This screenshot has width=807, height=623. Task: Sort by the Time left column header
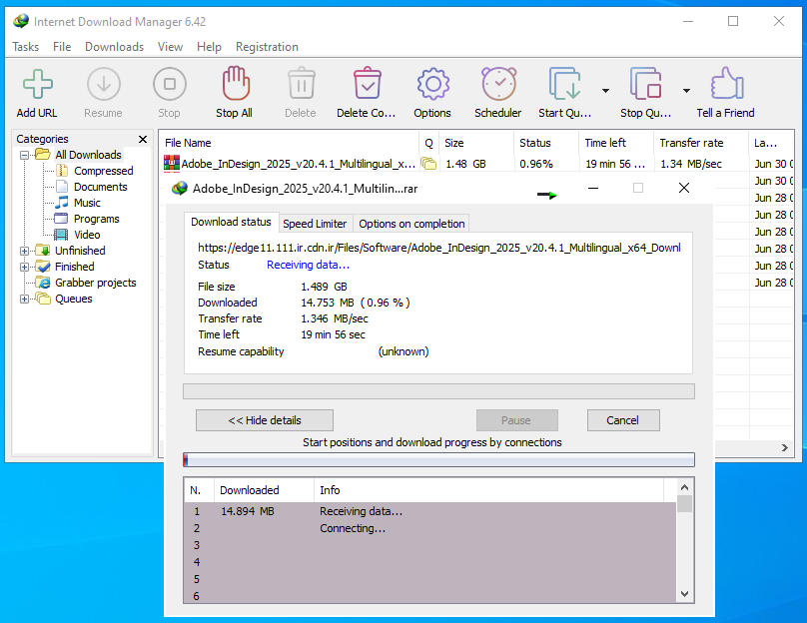click(616, 143)
